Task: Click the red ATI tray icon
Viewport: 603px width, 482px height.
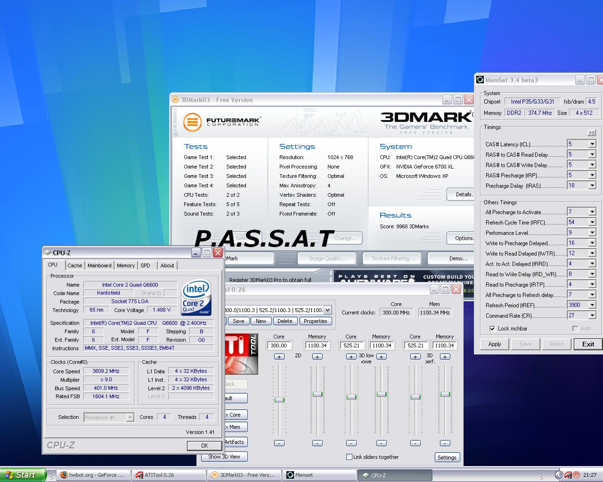Action: [x=568, y=475]
